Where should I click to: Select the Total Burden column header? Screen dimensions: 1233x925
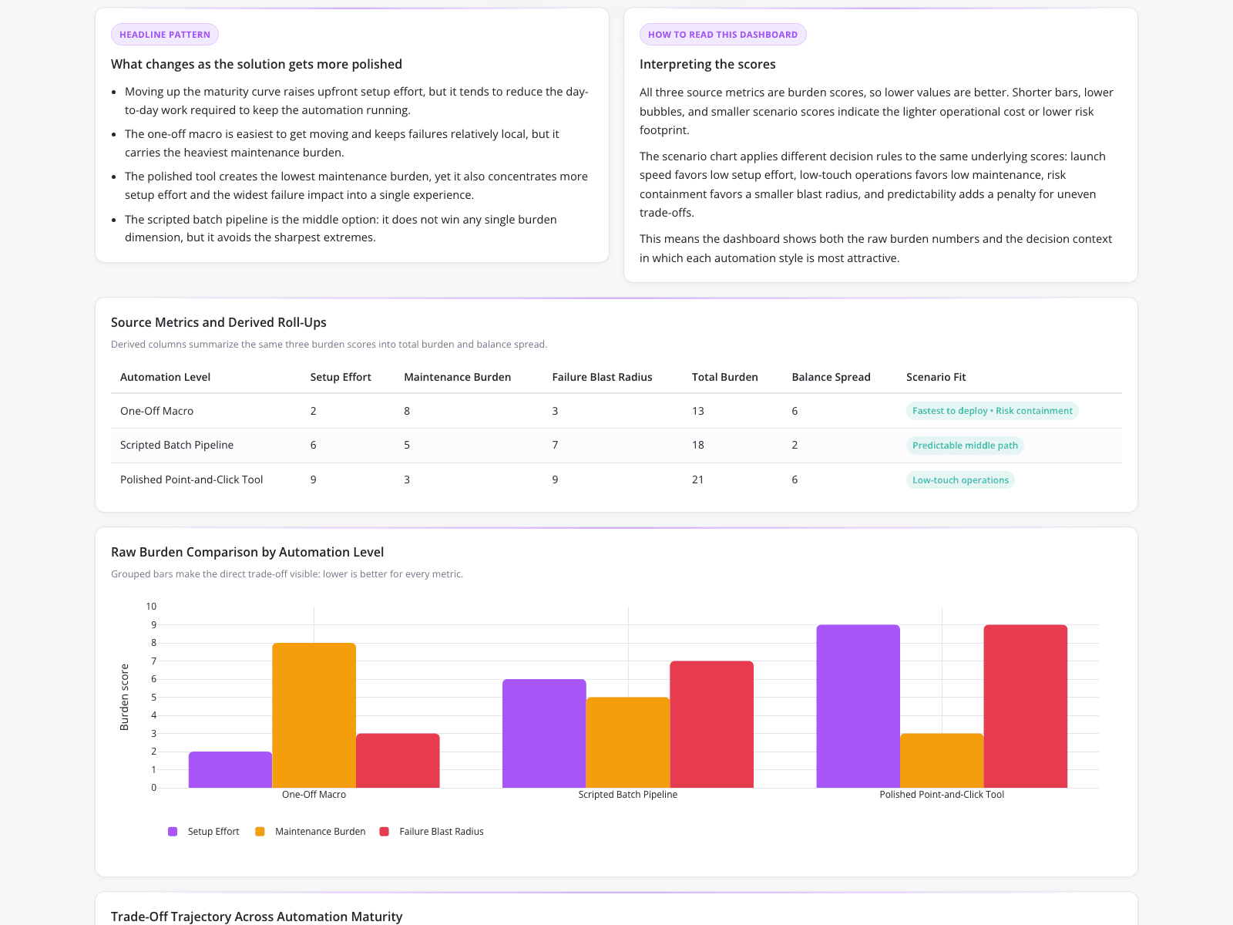724,377
